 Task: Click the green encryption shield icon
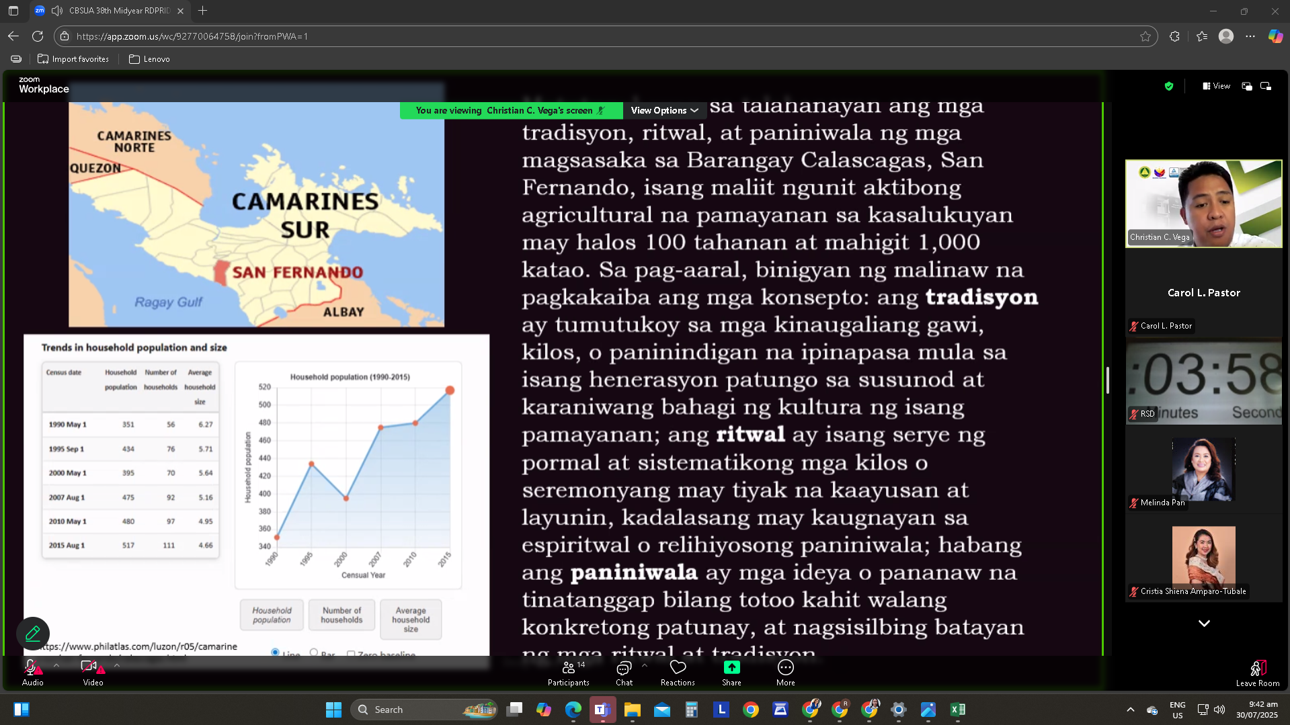click(x=1169, y=86)
